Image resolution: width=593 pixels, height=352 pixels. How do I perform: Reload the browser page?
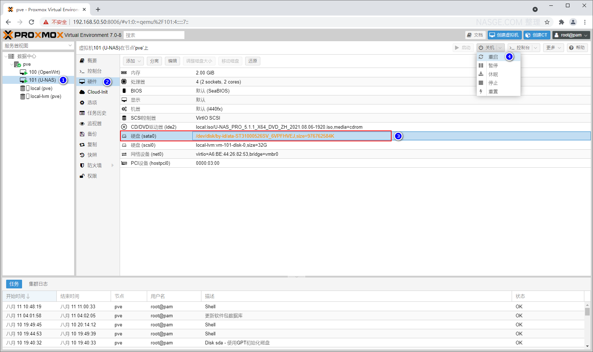(31, 22)
